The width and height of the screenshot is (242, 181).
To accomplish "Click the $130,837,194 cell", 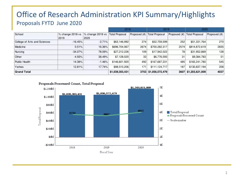I will click(196, 67).
